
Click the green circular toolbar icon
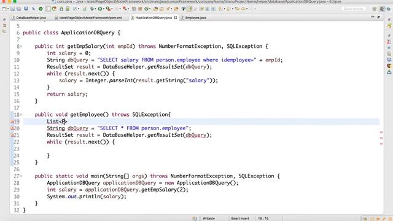pyautogui.click(x=41, y=9)
